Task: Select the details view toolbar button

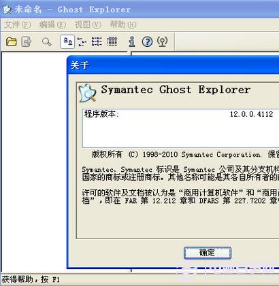Action: point(112,41)
